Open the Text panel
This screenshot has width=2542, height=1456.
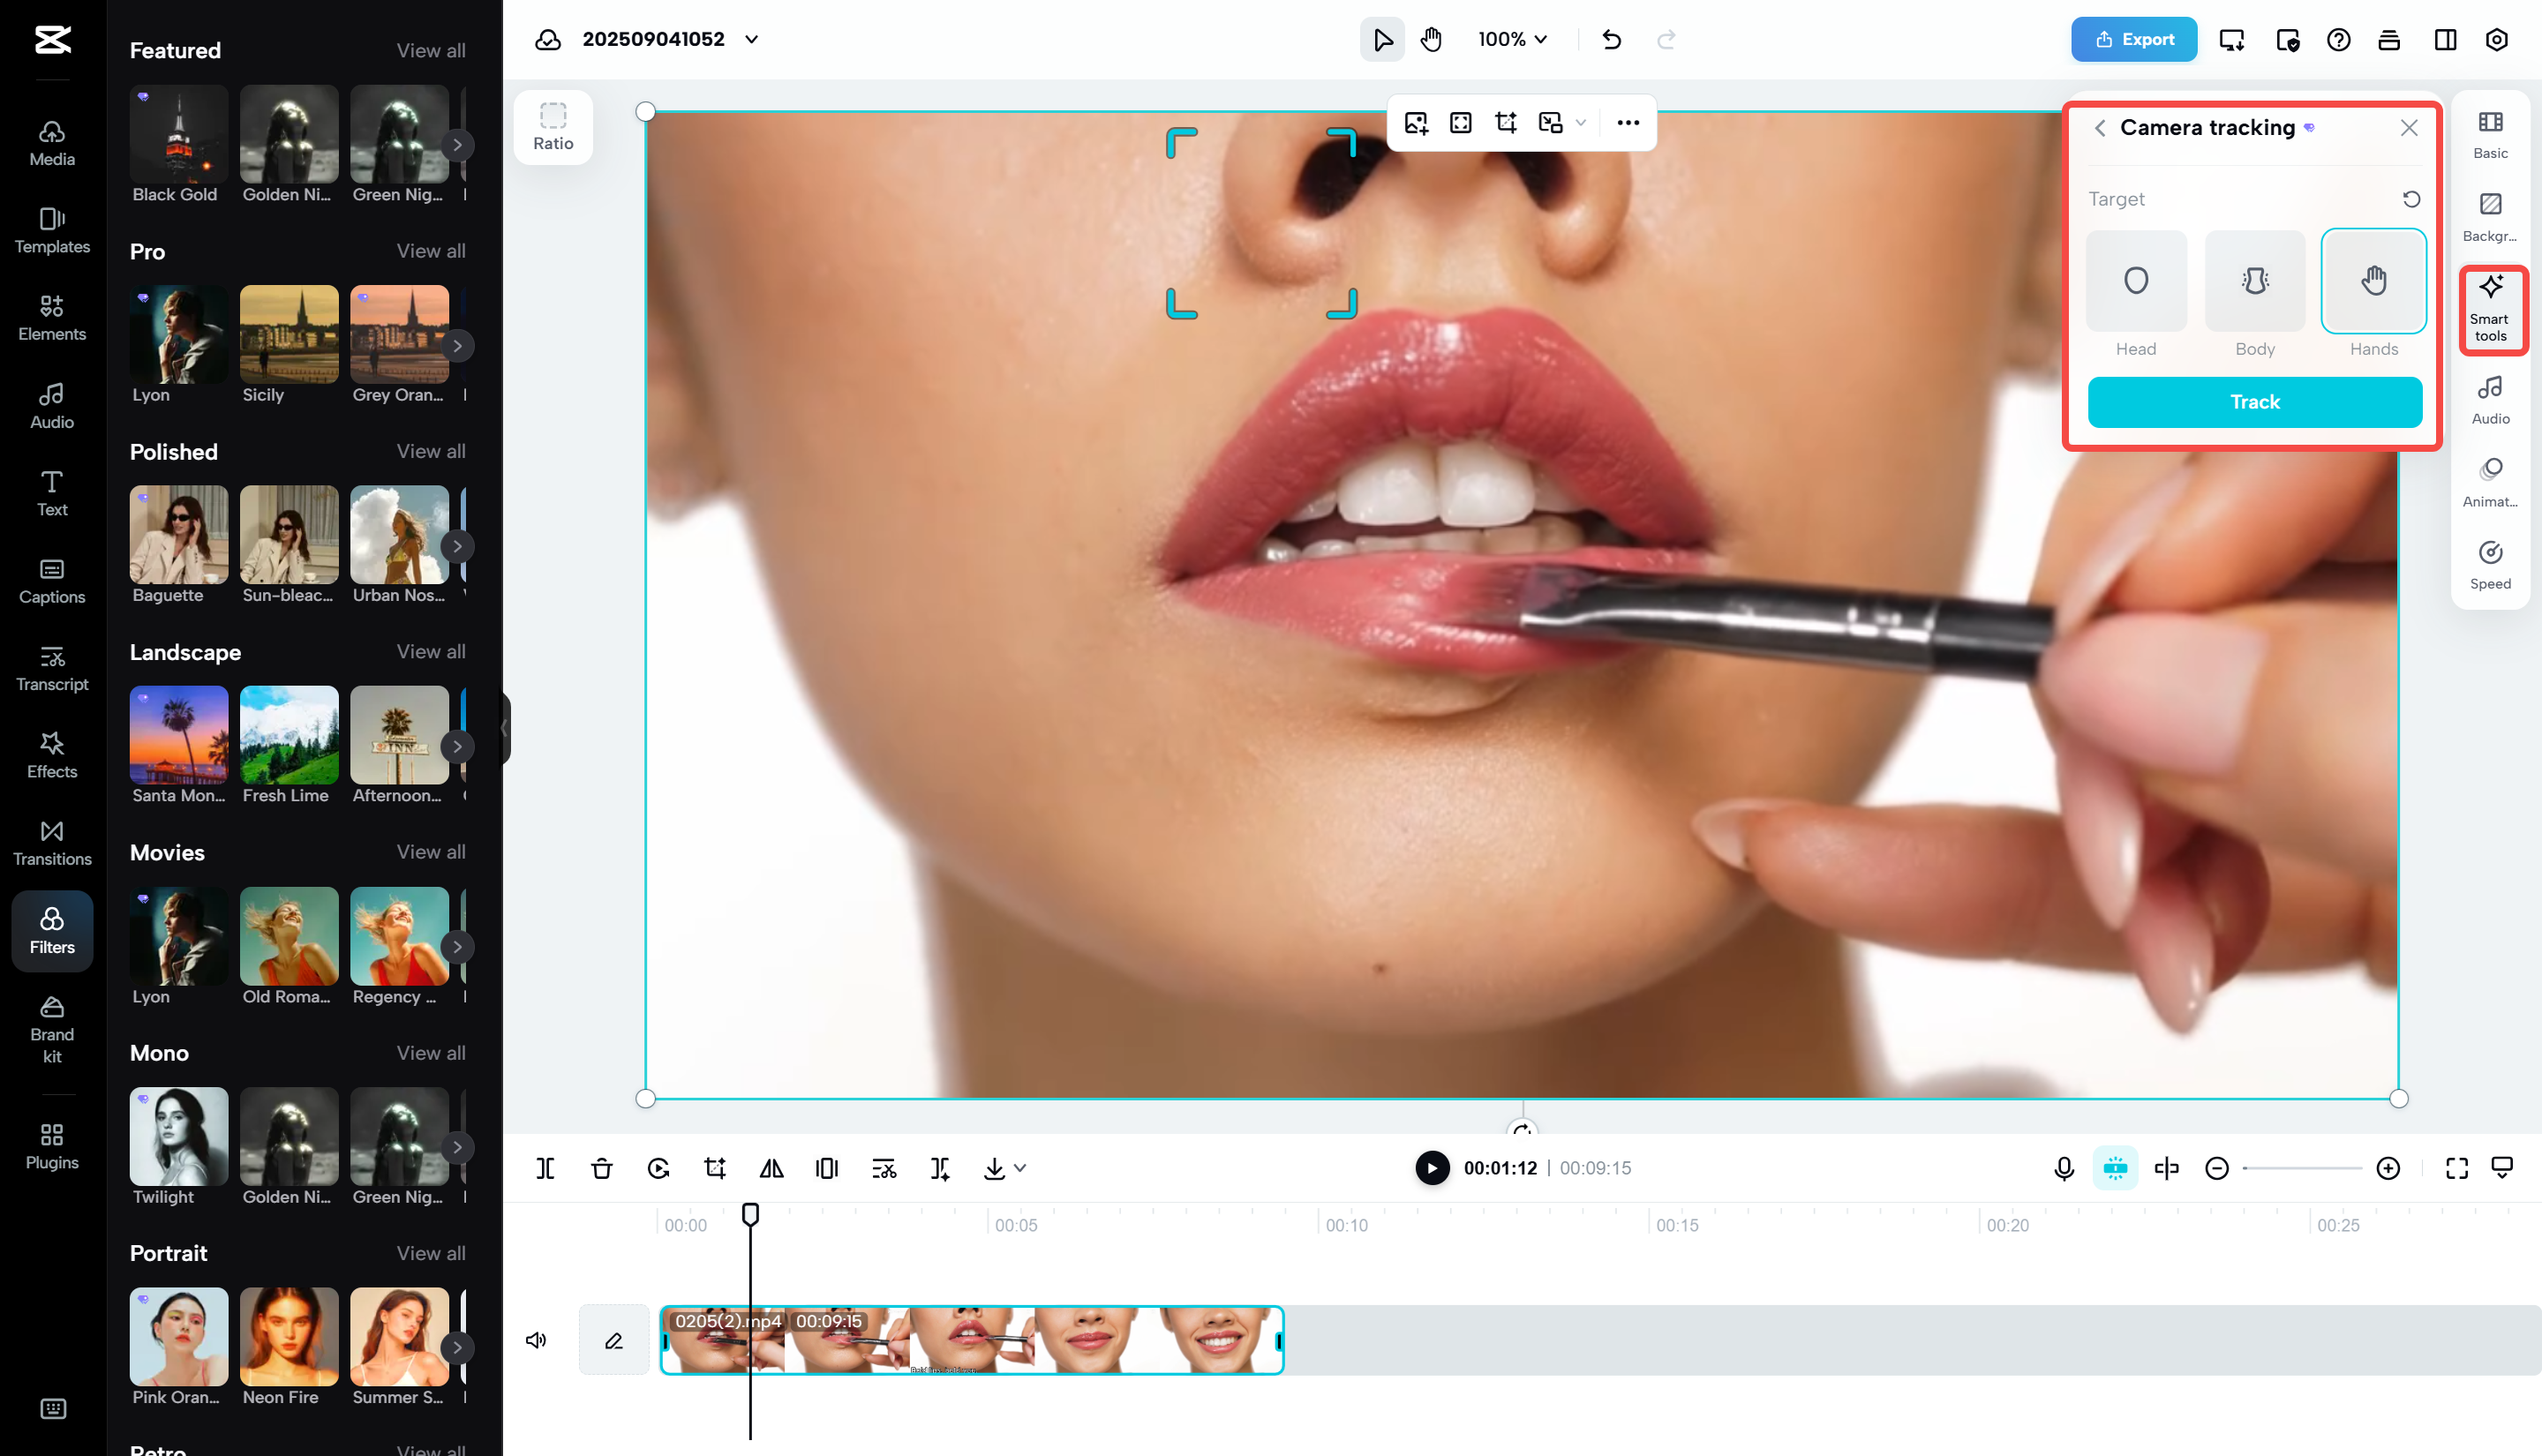(51, 492)
